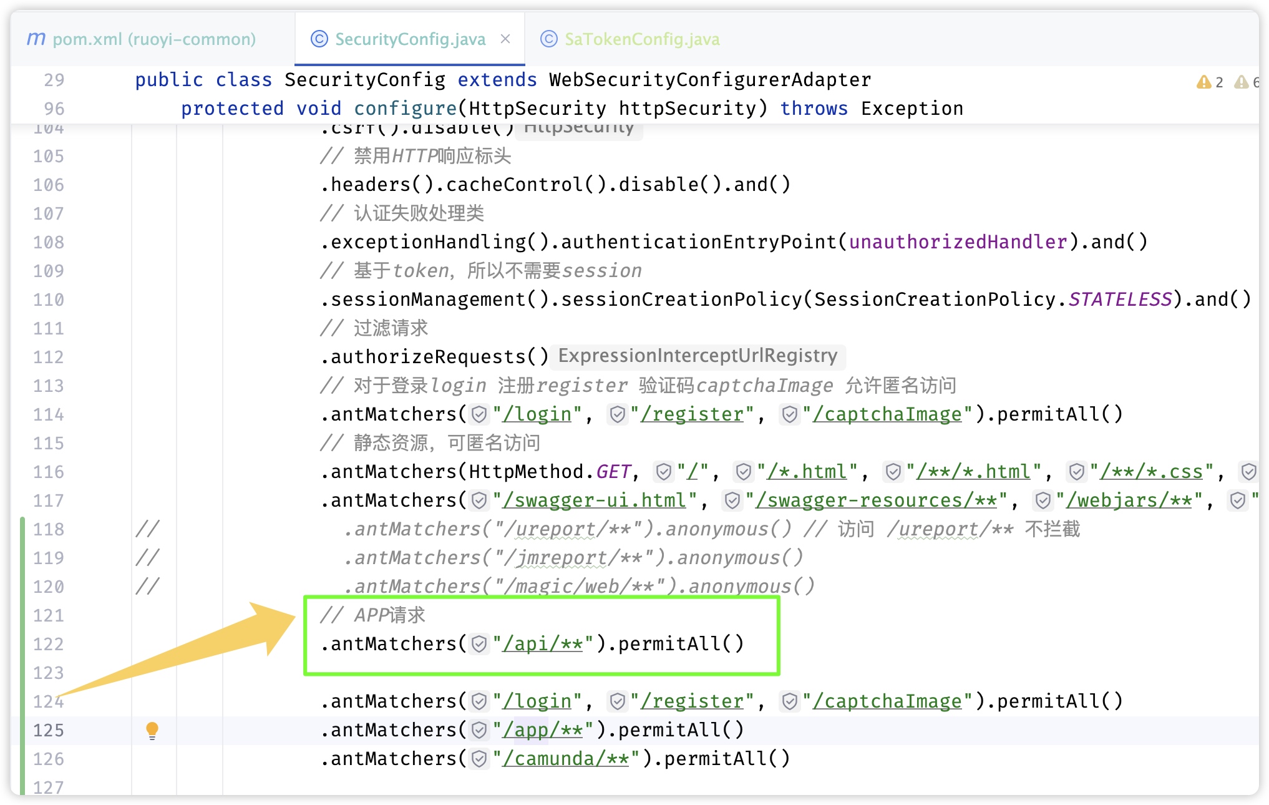Click the Maven icon on pom.xml tab

point(36,39)
